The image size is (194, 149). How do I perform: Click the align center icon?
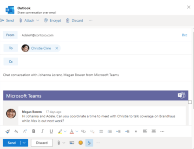click(154, 131)
